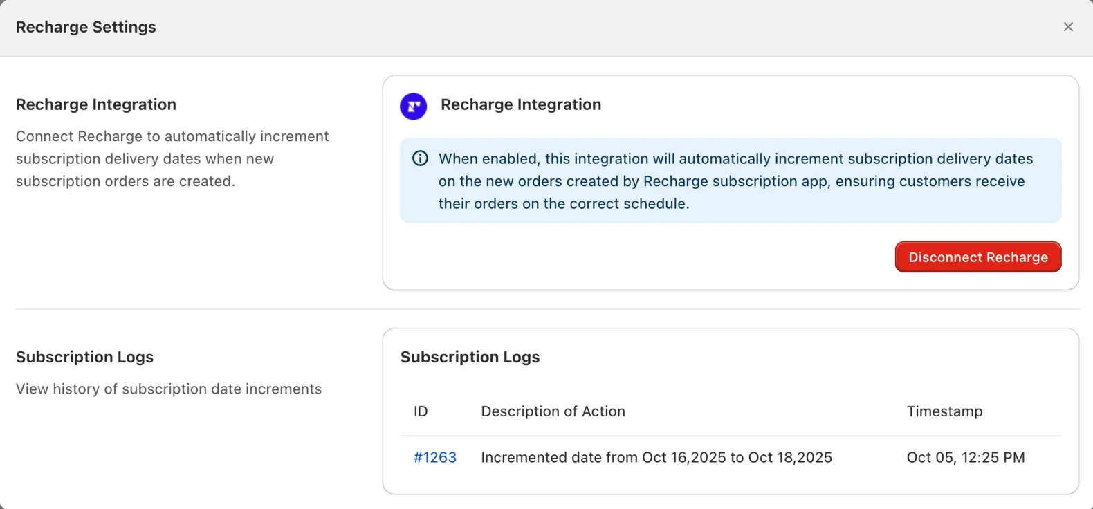
Task: Click 'View history of subscription date increments' text
Action: pyautogui.click(x=169, y=389)
